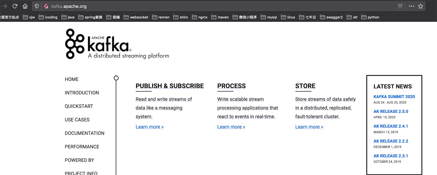Open the mysql bookmarks folder
This screenshot has width=437, height=175.
tap(269, 17)
